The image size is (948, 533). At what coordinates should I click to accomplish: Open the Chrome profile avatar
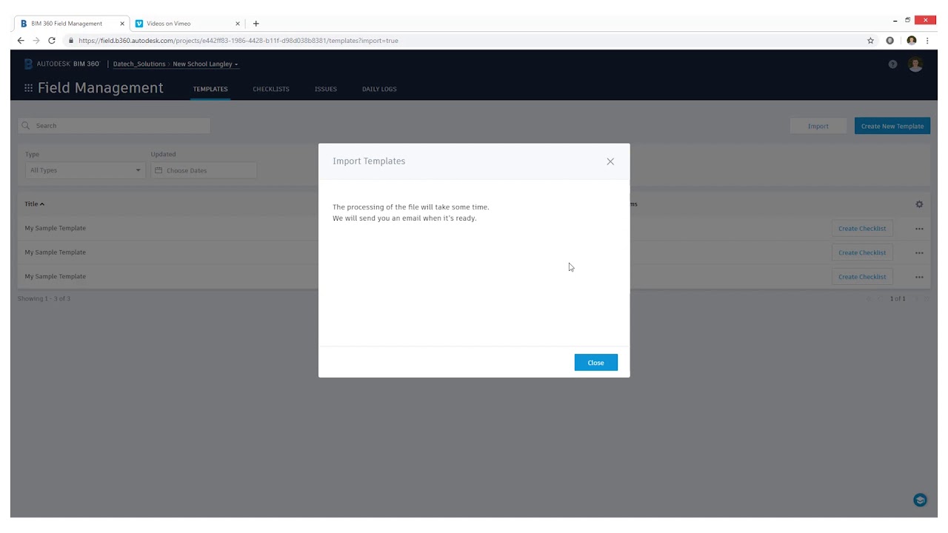[x=912, y=41]
